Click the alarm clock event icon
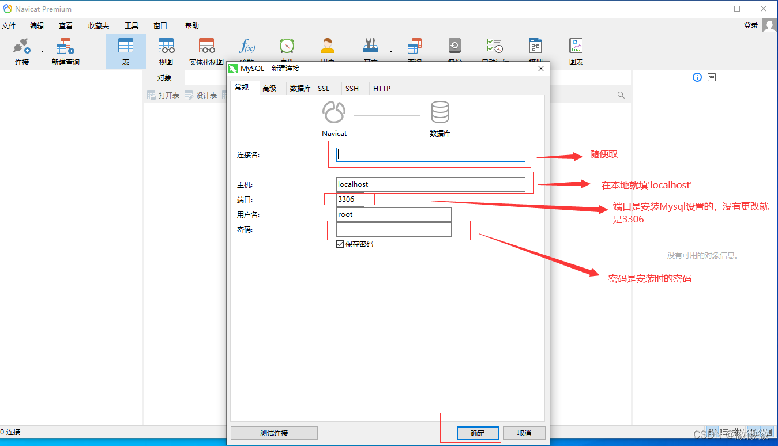The width and height of the screenshot is (778, 446). click(287, 46)
